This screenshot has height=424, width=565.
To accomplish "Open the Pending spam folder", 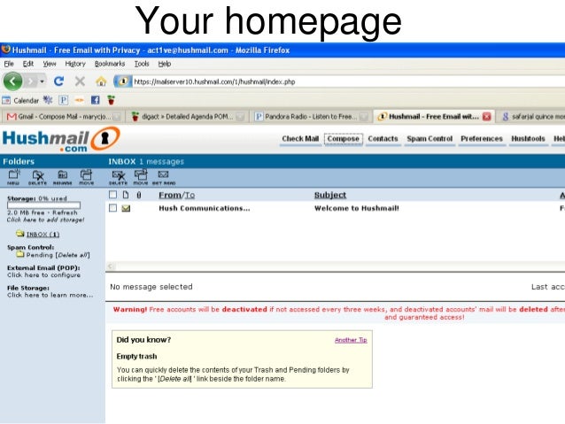I will pyautogui.click(x=39, y=255).
